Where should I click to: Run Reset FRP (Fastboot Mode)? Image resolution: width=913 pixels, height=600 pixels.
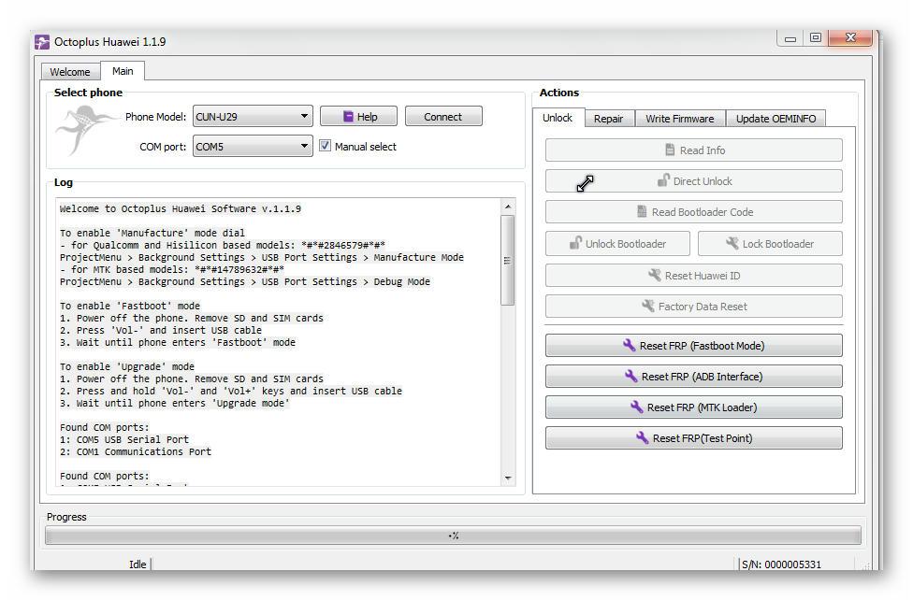tap(693, 345)
